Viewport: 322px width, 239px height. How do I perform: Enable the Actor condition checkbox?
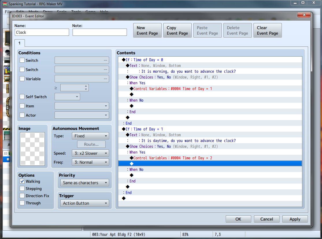[22, 115]
